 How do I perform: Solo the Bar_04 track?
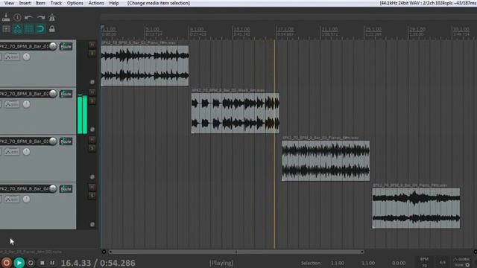[x=92, y=195]
